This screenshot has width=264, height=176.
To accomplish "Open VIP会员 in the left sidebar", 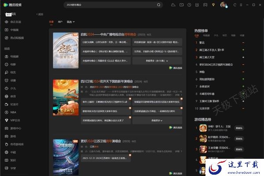I will (x=12, y=120).
